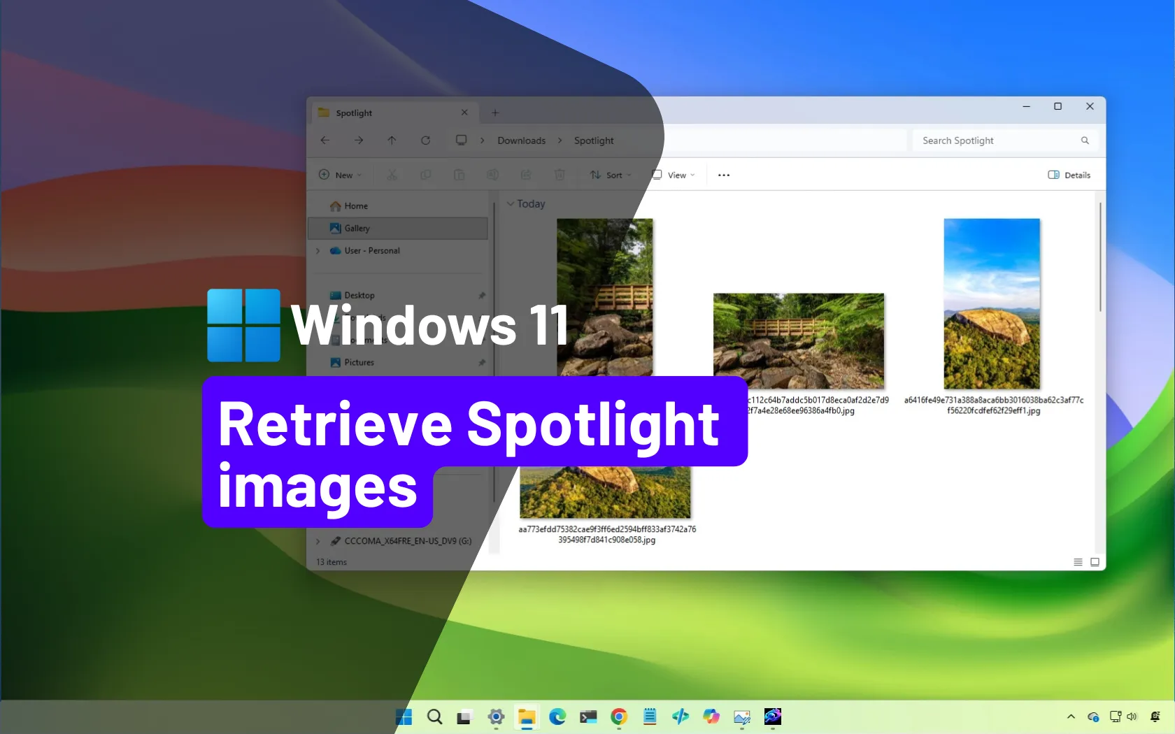
Task: Select file name starting with aa773efdd7
Action: click(607, 535)
